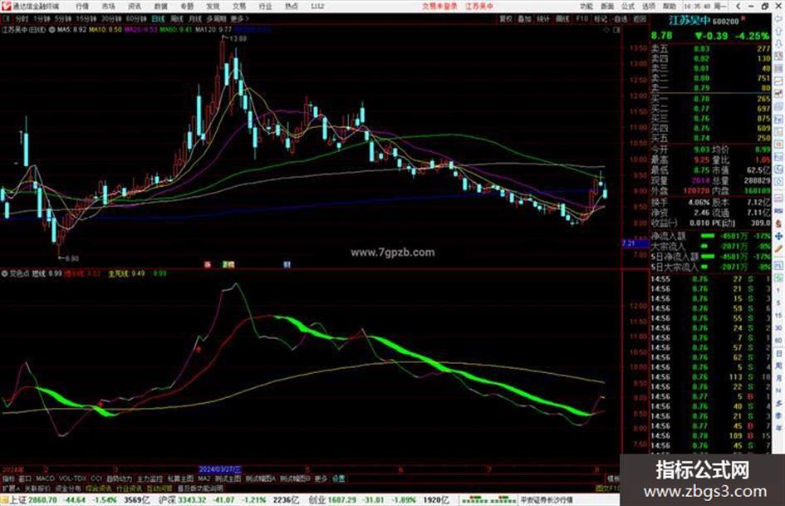
Task: Switch chart to 1分钟 period
Action: point(42,18)
